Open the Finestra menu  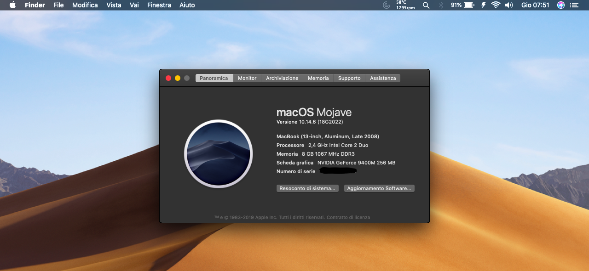pos(159,5)
